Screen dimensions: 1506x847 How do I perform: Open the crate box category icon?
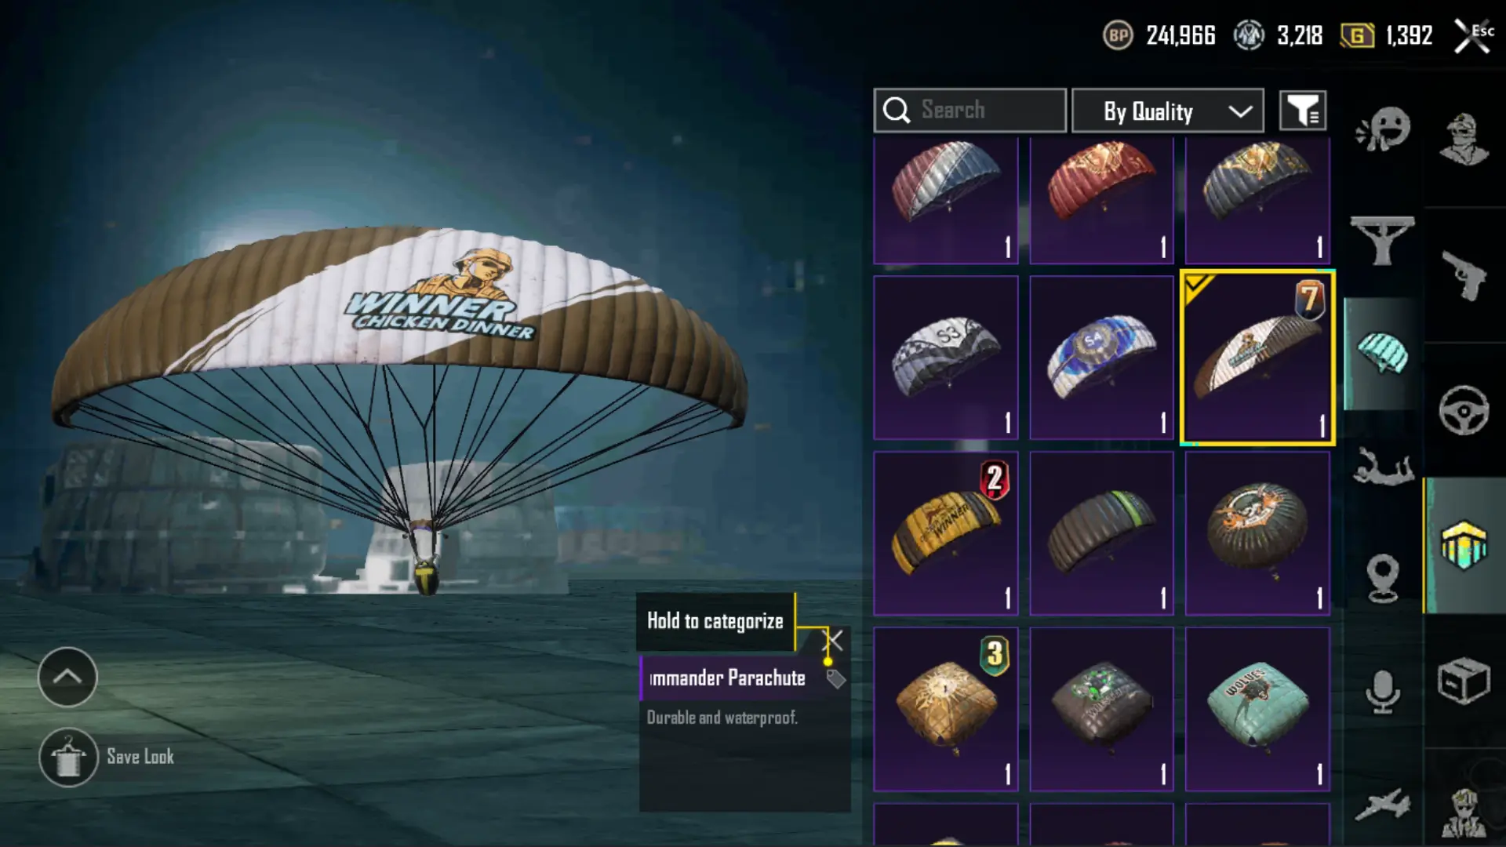point(1464,681)
